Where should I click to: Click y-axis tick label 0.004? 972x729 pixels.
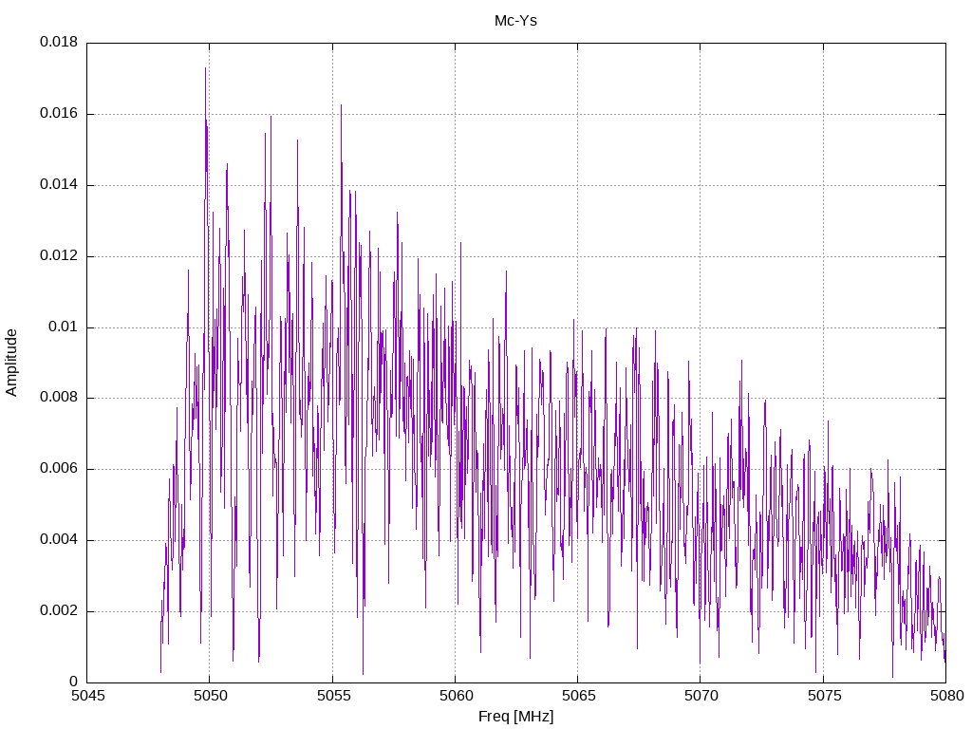tap(59, 540)
